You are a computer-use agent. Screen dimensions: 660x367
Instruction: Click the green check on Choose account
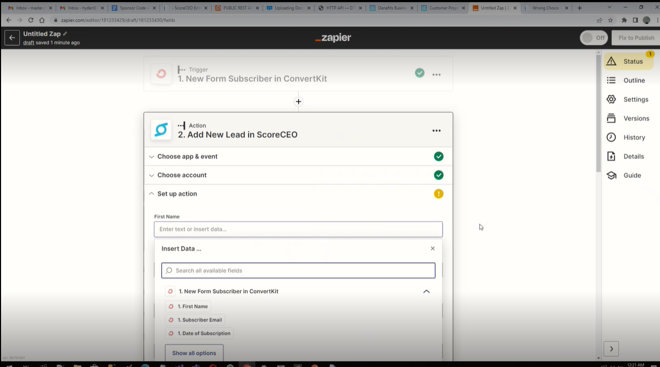pos(439,175)
